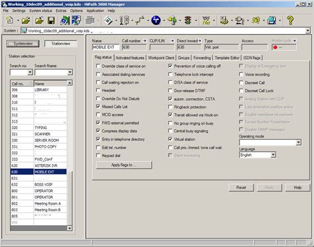This screenshot has height=247, width=314.
Task: Click the traffic light toolbar icon
Action: pyautogui.click(x=188, y=21)
